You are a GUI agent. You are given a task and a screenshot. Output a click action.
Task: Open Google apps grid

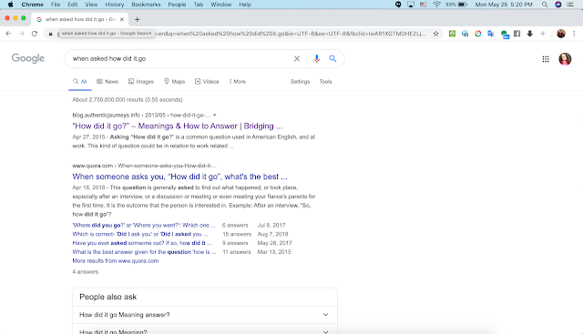click(546, 59)
